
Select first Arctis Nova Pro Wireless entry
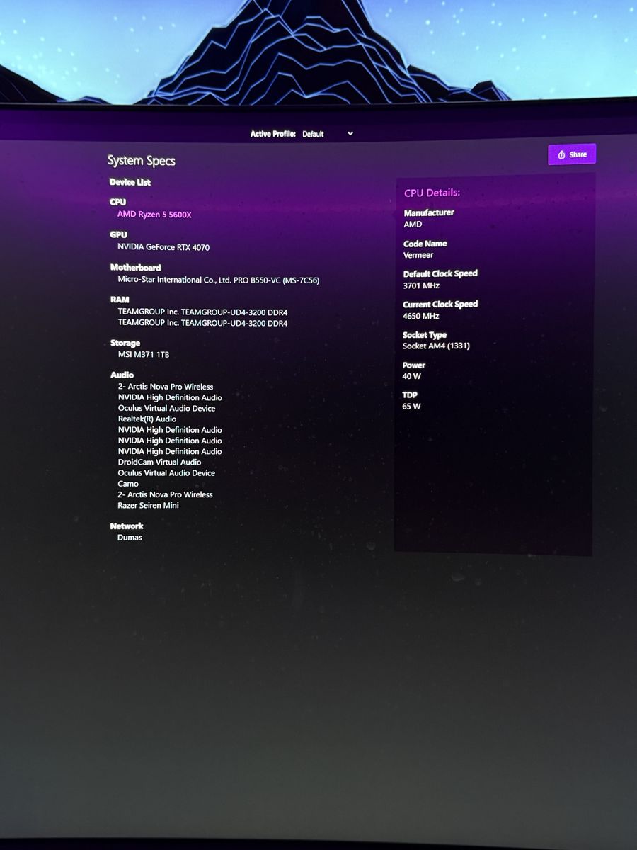[166, 387]
